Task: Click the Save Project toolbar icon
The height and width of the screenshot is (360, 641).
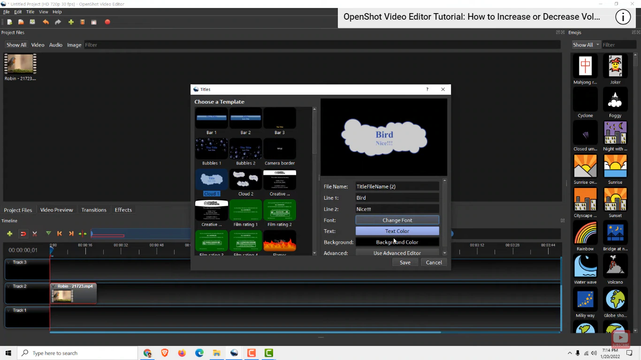Action: [32, 22]
